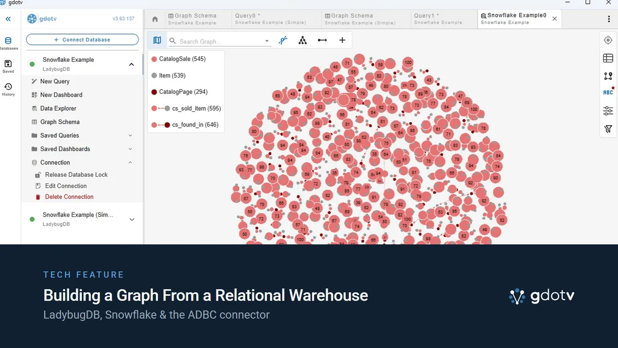The width and height of the screenshot is (618, 348).
Task: Collapse the sidebar with the double chevron
Action: tap(8, 19)
